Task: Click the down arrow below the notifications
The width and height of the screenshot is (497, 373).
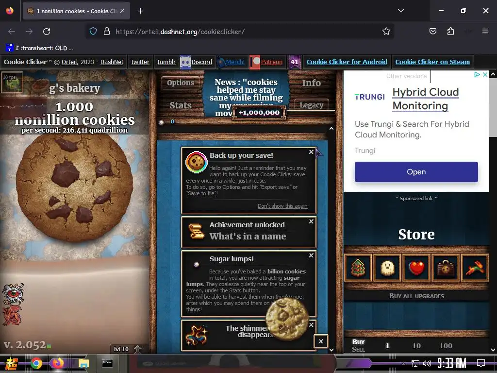Action: click(331, 350)
